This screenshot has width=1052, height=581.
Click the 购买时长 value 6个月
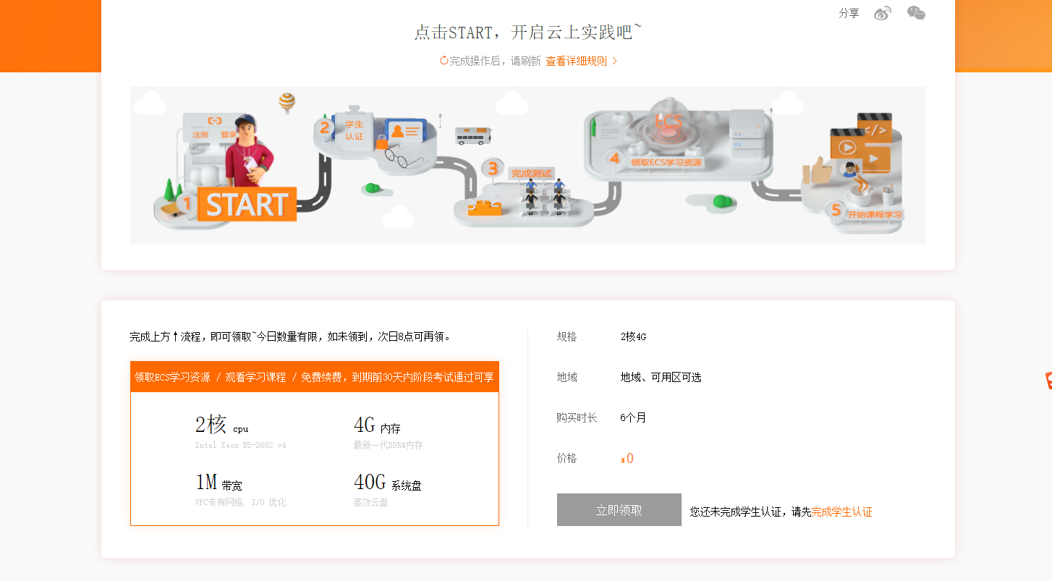[x=633, y=417]
